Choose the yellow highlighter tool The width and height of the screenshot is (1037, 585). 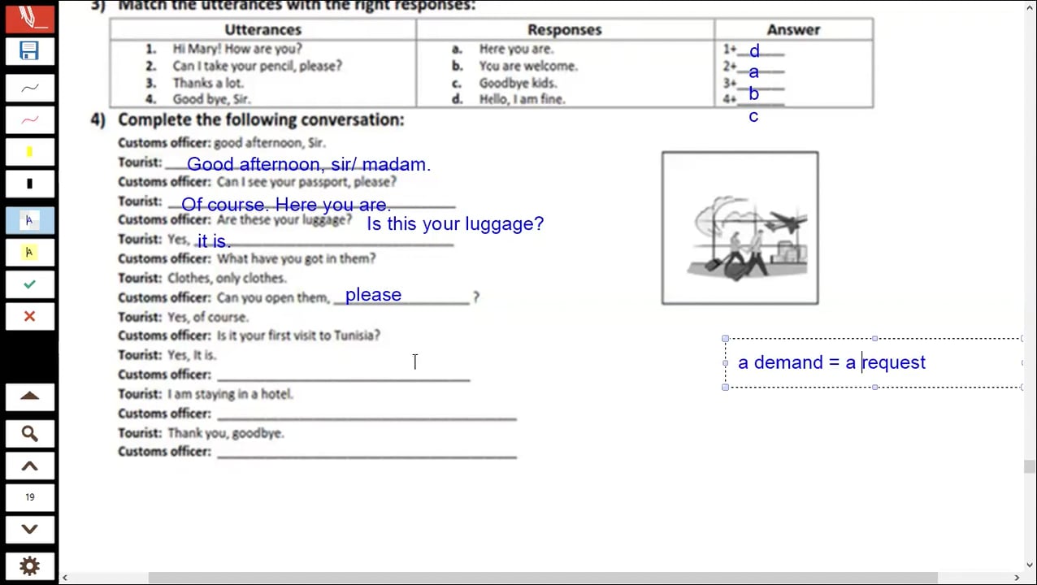pyautogui.click(x=29, y=152)
